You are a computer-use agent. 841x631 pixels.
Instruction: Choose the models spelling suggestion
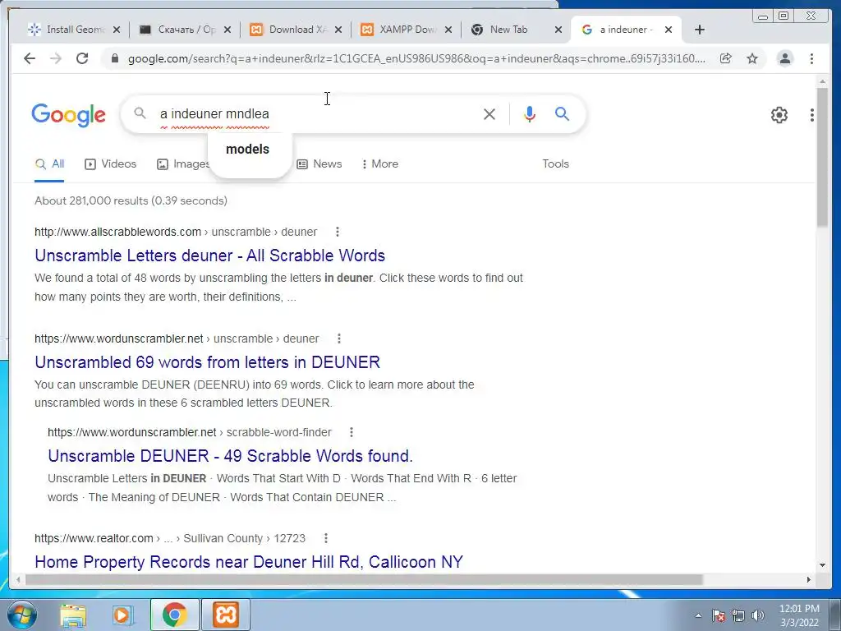click(x=248, y=150)
